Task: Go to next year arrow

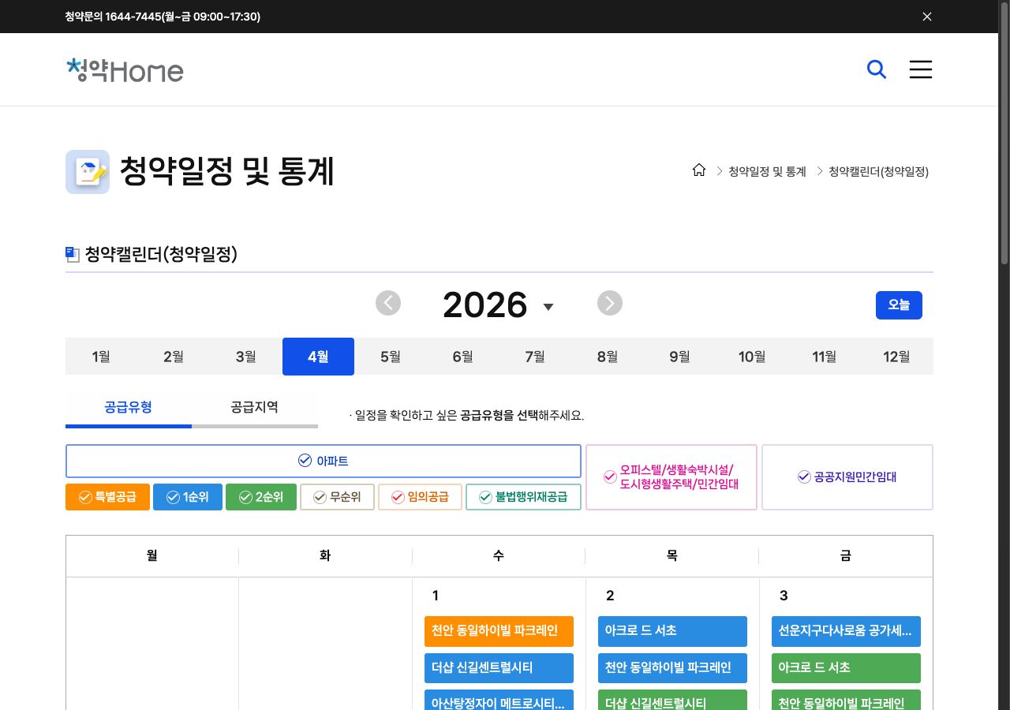Action: 610,304
